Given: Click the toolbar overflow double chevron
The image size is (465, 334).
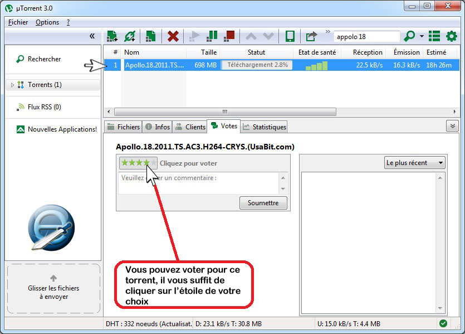Looking at the screenshot, I should [327, 31].
